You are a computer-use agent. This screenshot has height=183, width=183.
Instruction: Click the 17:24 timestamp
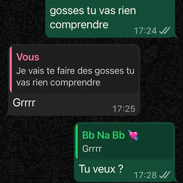145,31
